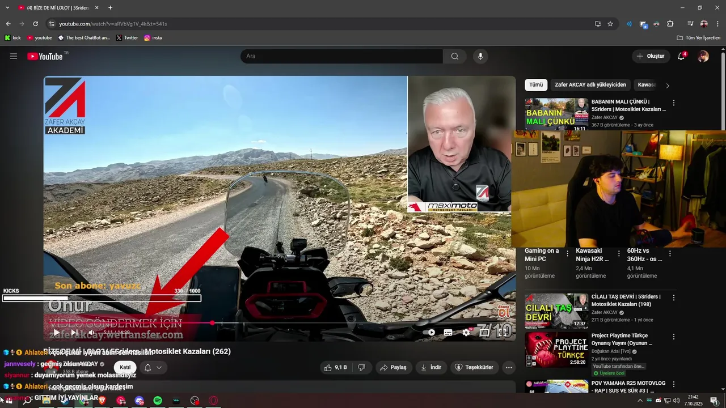Click the video progress bar scrubber
Screen dimensions: 726x408
pyautogui.click(x=212, y=323)
